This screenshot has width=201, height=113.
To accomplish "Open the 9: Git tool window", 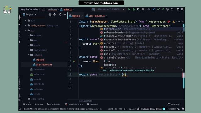I will (27, 104).
